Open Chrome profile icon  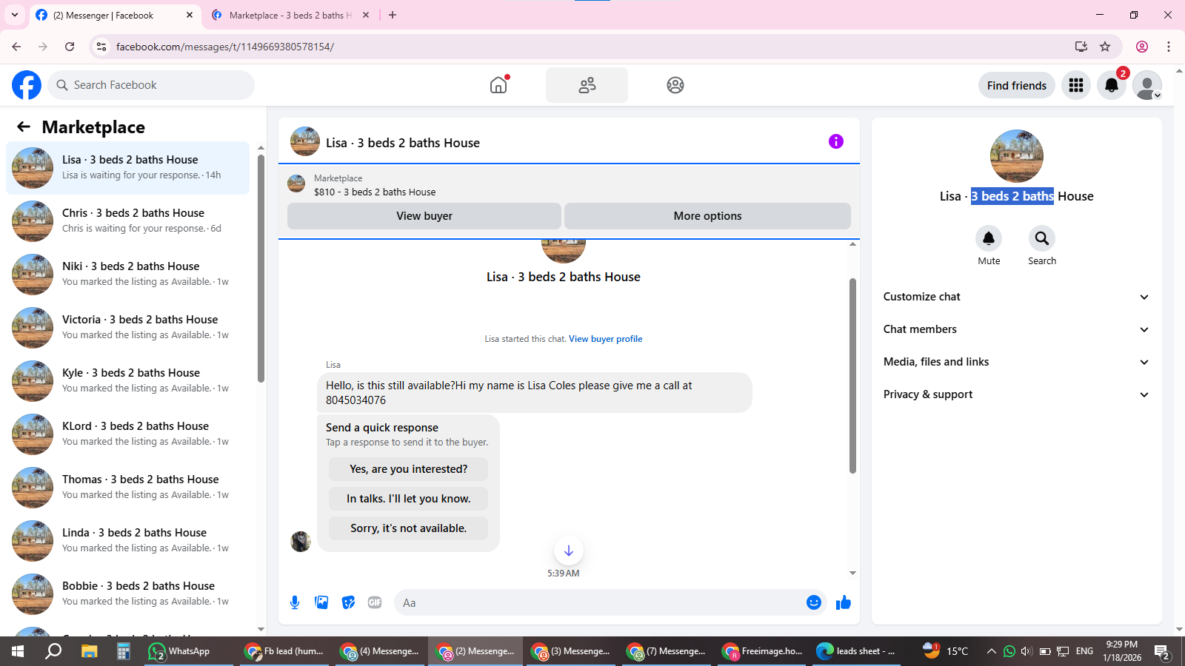(1142, 47)
